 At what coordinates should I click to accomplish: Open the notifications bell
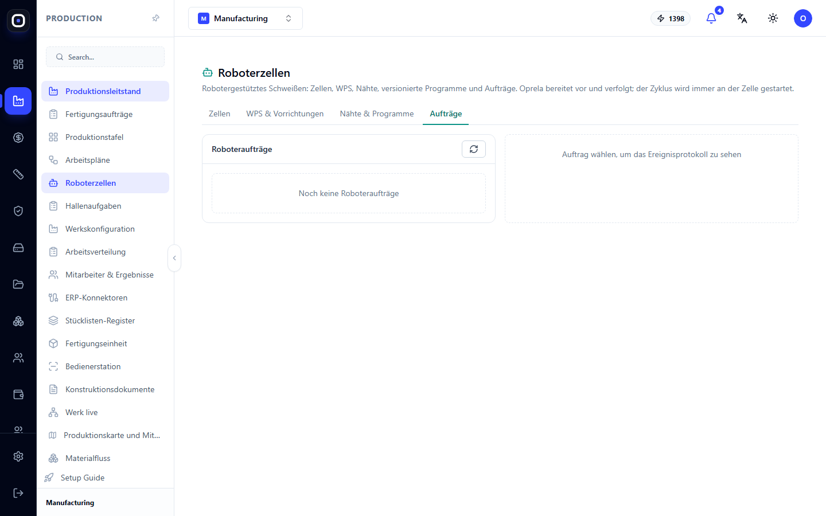point(711,18)
